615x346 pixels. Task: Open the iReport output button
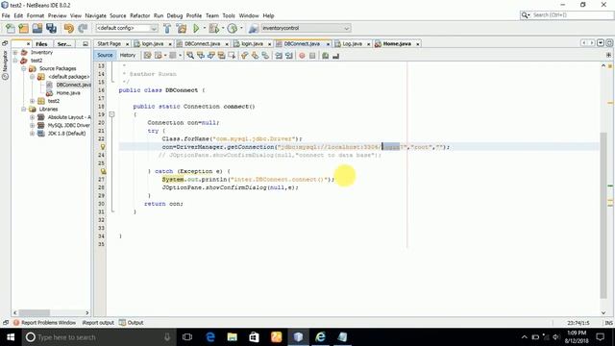click(x=98, y=323)
